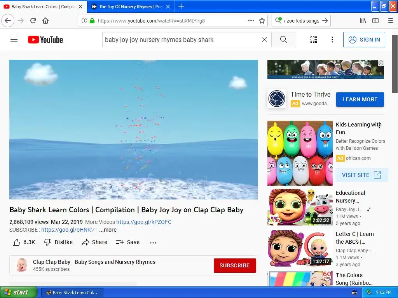Clear the YouTube search text
Image resolution: width=398 pixels, height=298 pixels.
click(264, 40)
